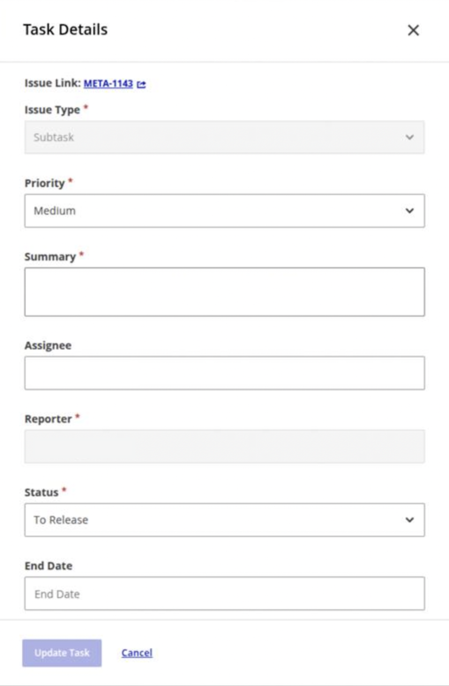
Task: Open the Issue Type dropdown showing Subtask
Action: pyautogui.click(x=214, y=137)
